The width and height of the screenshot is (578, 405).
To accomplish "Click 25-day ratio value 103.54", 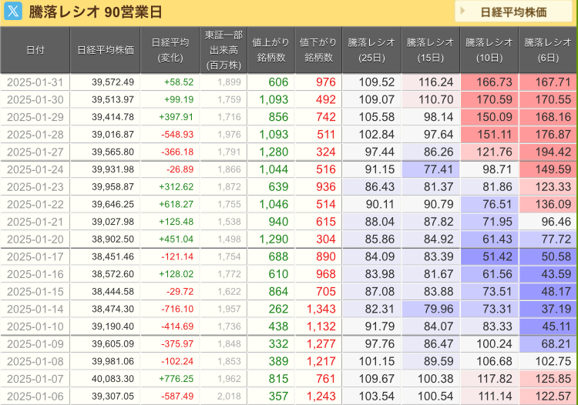I will (377, 397).
